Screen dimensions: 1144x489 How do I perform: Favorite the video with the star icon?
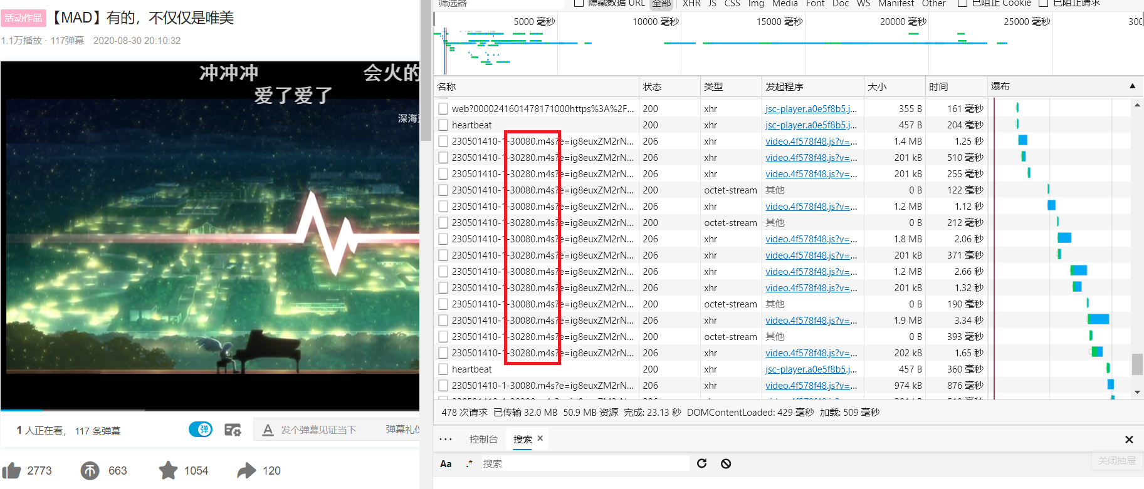pos(168,470)
